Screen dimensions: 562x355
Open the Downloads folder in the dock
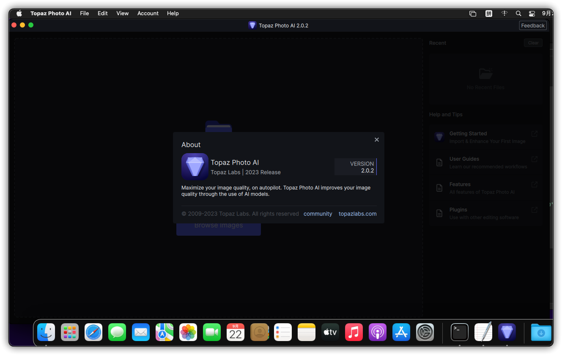[x=541, y=332]
